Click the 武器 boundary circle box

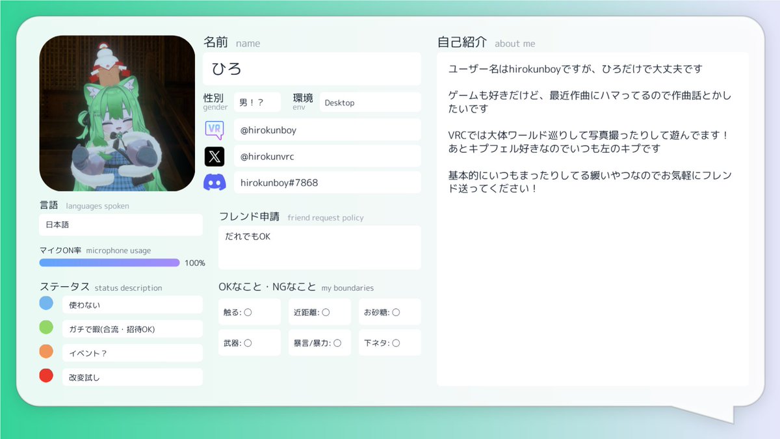[x=250, y=343]
